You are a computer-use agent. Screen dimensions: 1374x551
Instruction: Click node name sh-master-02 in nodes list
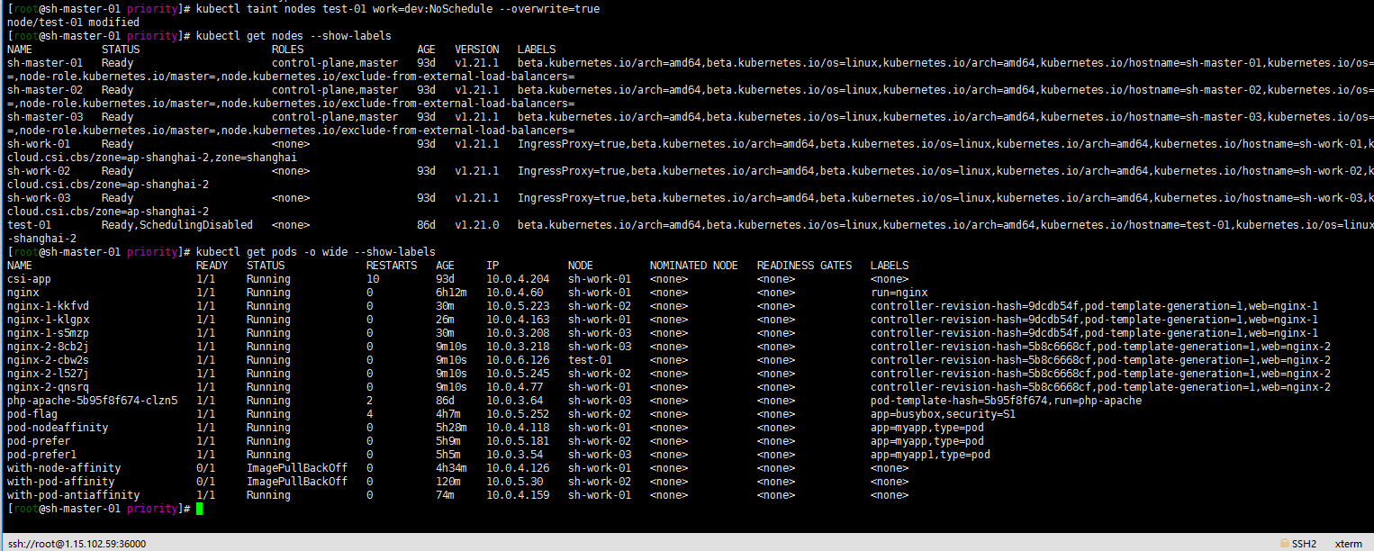[x=44, y=89]
